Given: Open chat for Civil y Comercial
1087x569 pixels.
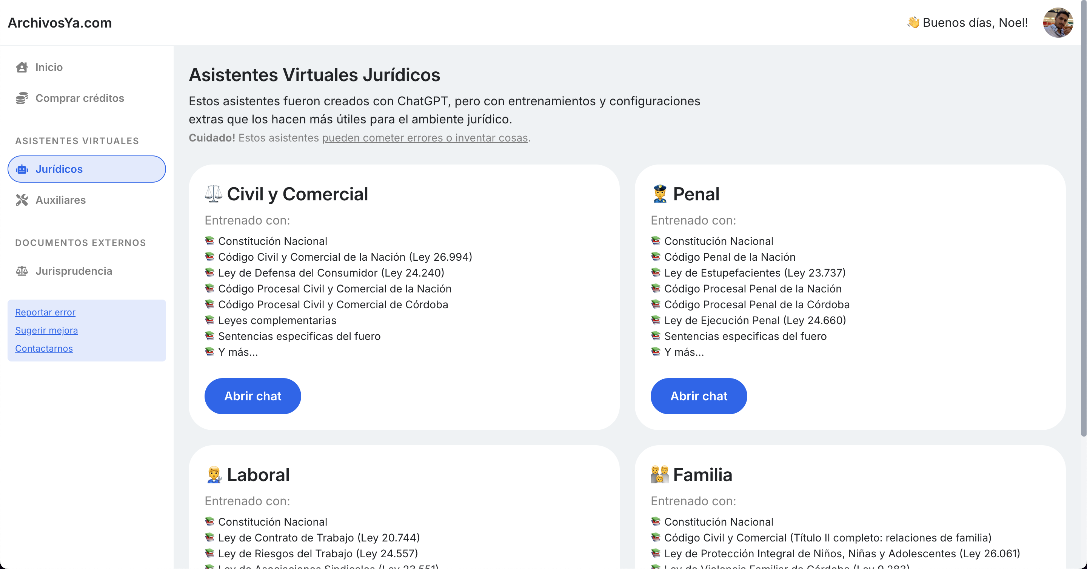Looking at the screenshot, I should pos(253,396).
